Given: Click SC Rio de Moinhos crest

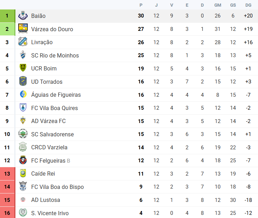Looking at the screenshot, I should pyautogui.click(x=23, y=55).
